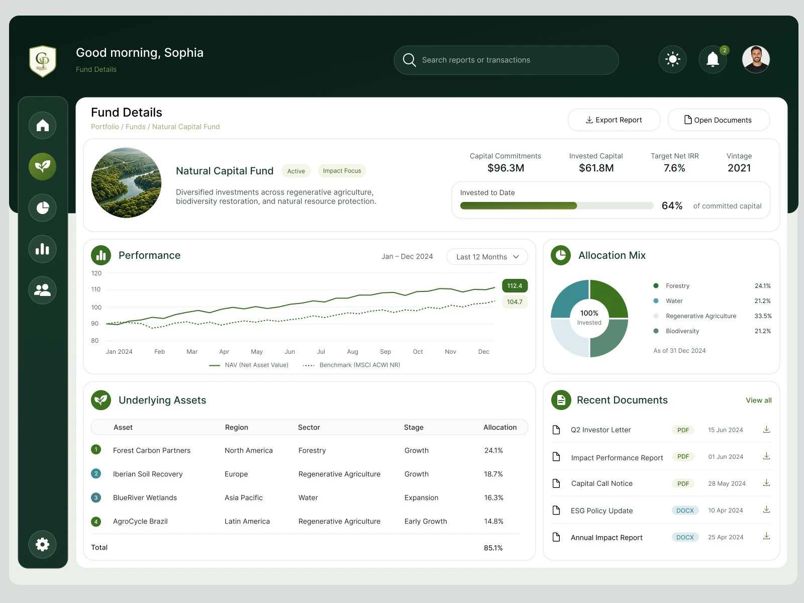The image size is (804, 603).
Task: Click the Natural Capital Fund breadcrumb
Action: (186, 127)
